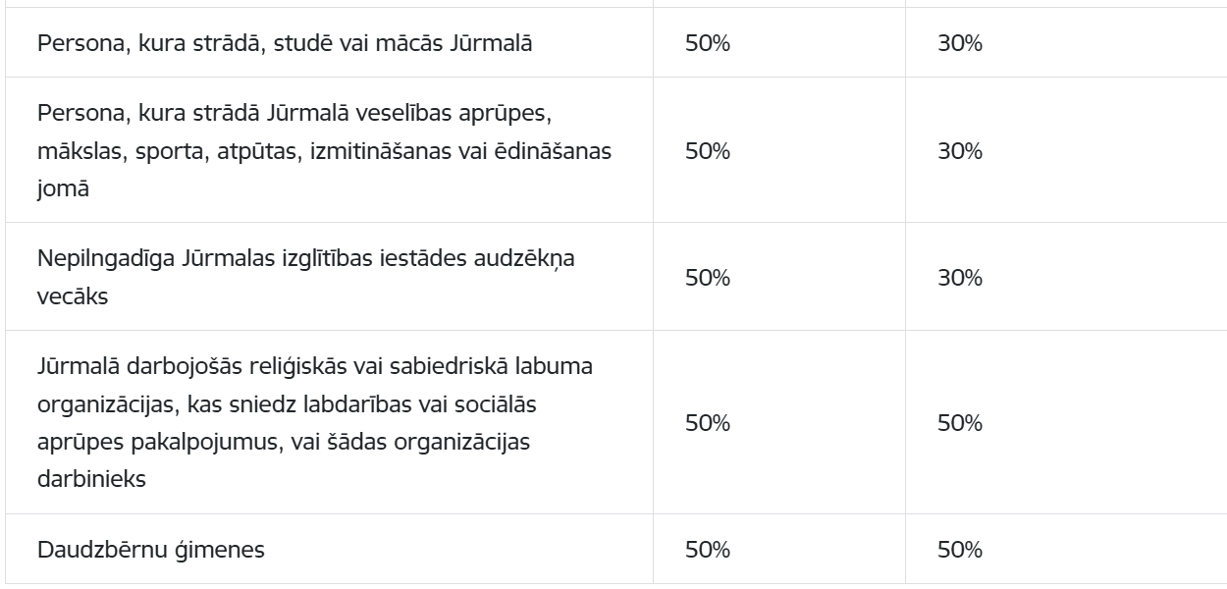Click middle-column 50% in the 'reliģiskās organizācijas' row

point(707,422)
